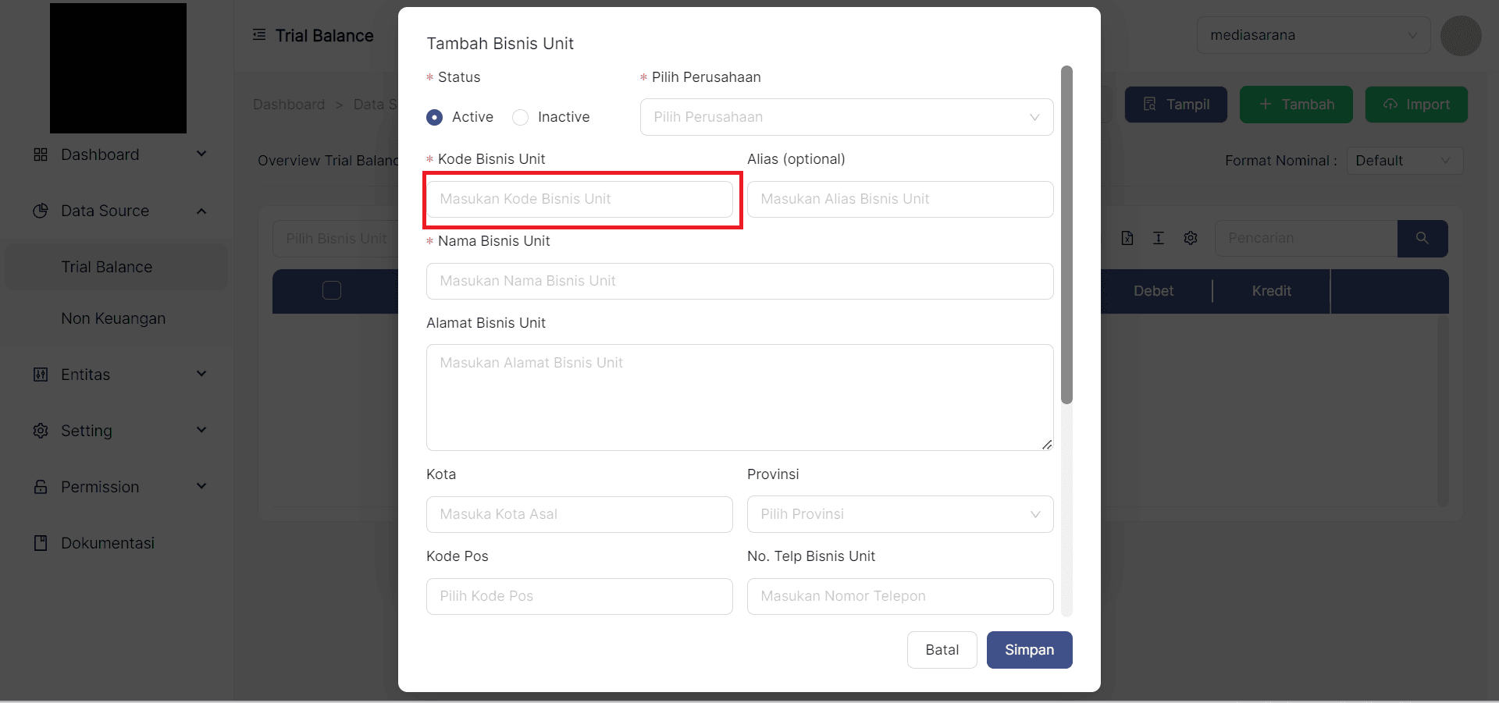Open the Pilih Perusahaan dropdown
1499x703 pixels.
(x=846, y=117)
